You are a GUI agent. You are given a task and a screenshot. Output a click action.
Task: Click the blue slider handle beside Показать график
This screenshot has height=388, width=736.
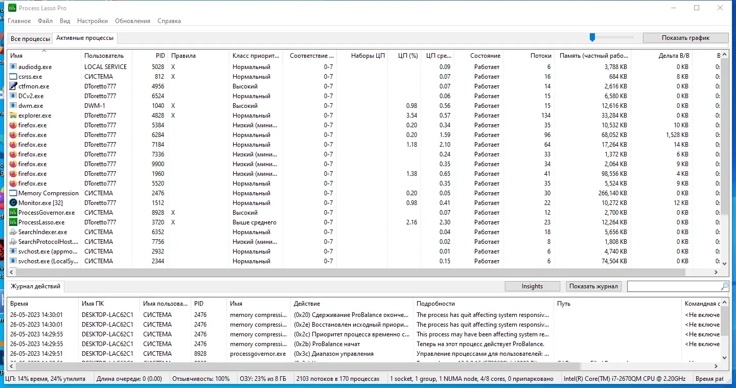(592, 37)
